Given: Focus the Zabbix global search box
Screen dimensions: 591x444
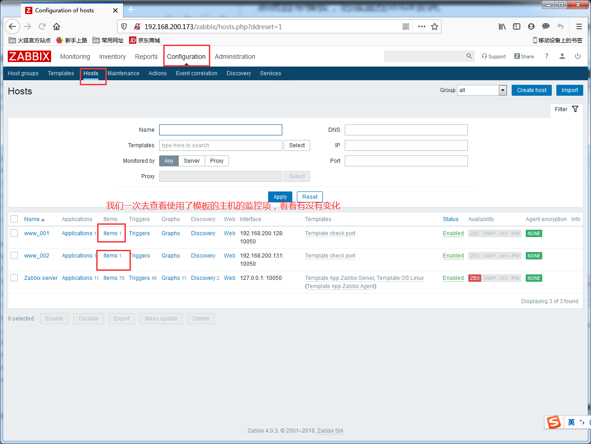Looking at the screenshot, I should tap(425, 56).
